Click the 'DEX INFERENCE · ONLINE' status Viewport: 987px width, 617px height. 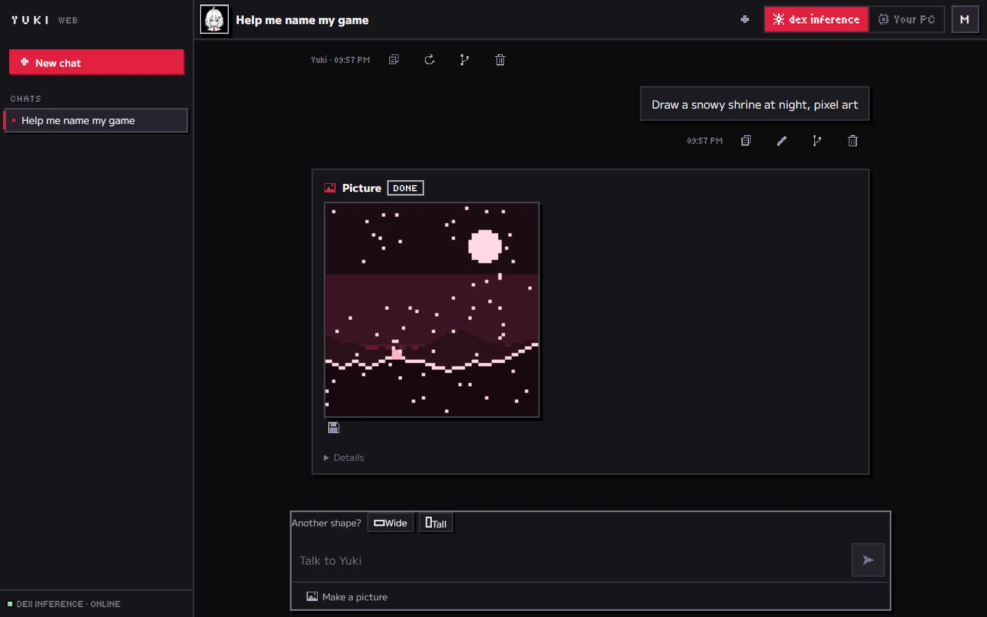[x=64, y=604]
